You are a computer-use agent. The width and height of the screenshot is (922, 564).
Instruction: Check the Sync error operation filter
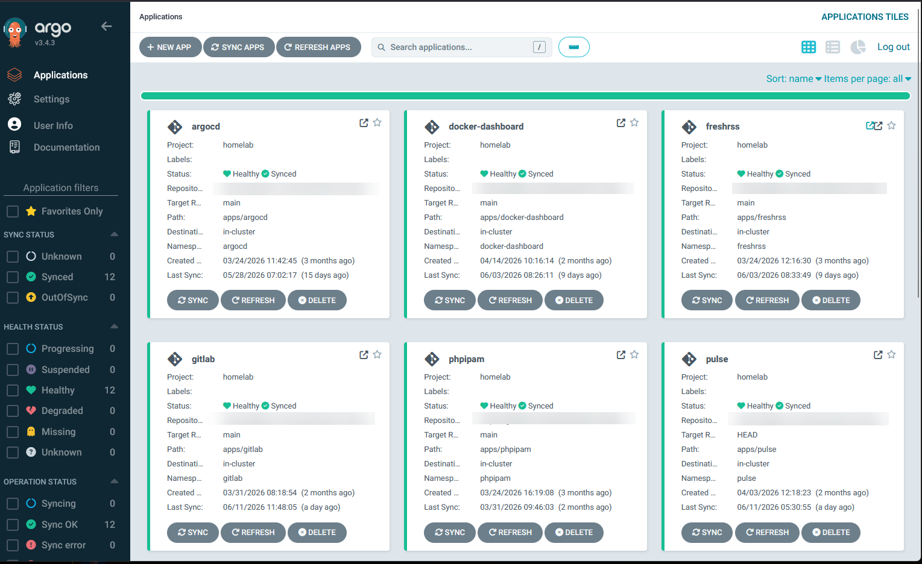[x=12, y=545]
